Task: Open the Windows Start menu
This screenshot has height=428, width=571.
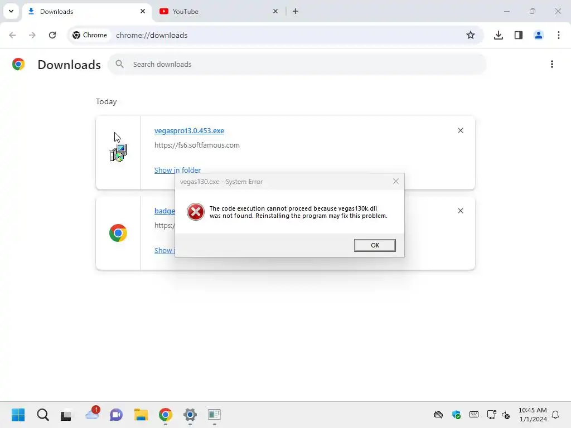Action: 18,415
